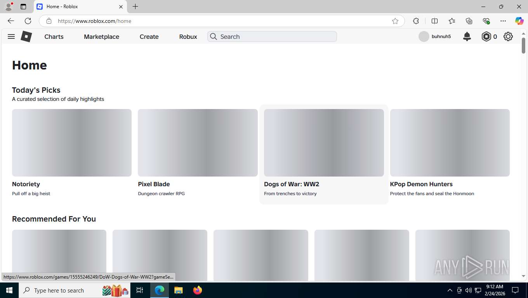
Task: Open the Notoriety game title
Action: tap(26, 184)
